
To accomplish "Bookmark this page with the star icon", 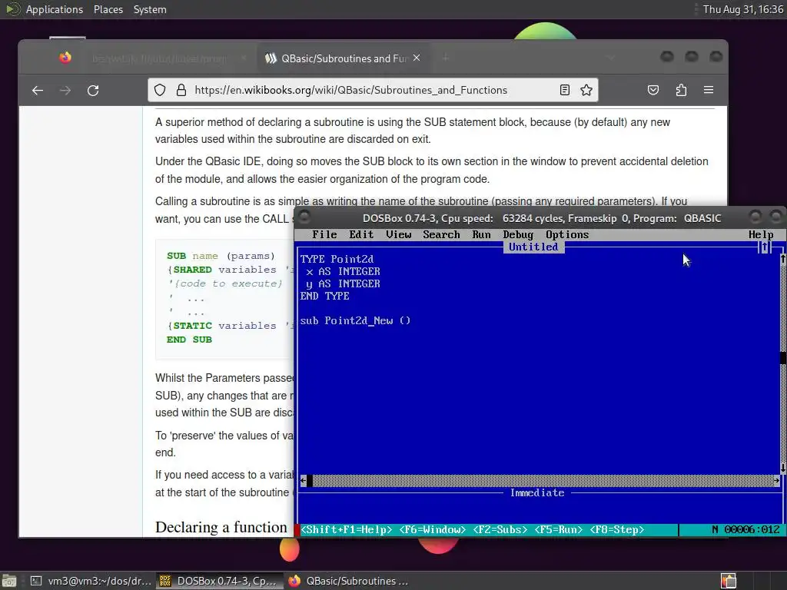I will click(586, 91).
